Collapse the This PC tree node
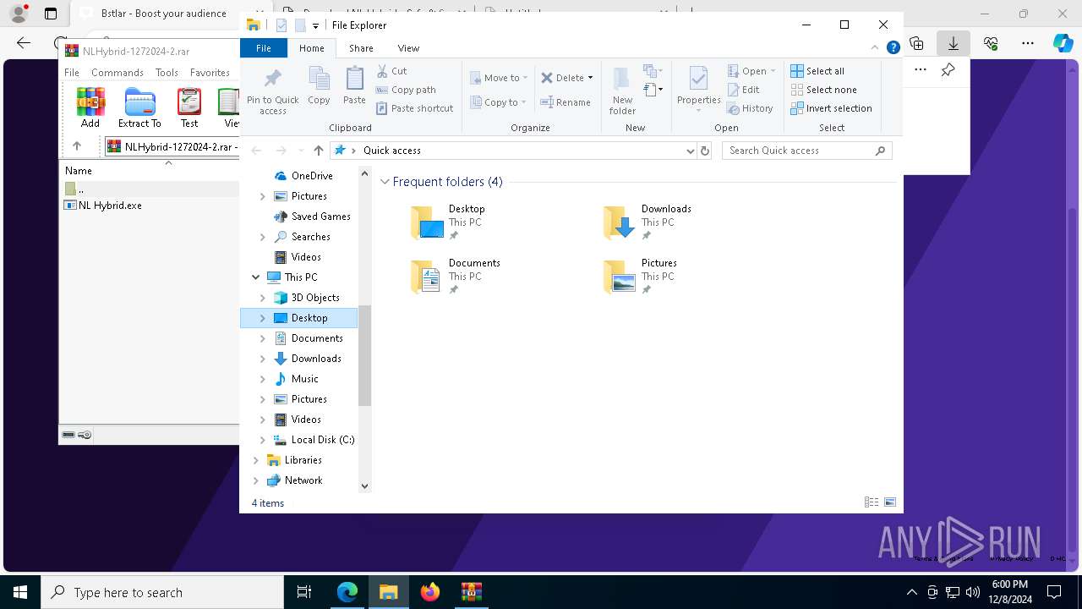The image size is (1082, 609). pos(256,277)
